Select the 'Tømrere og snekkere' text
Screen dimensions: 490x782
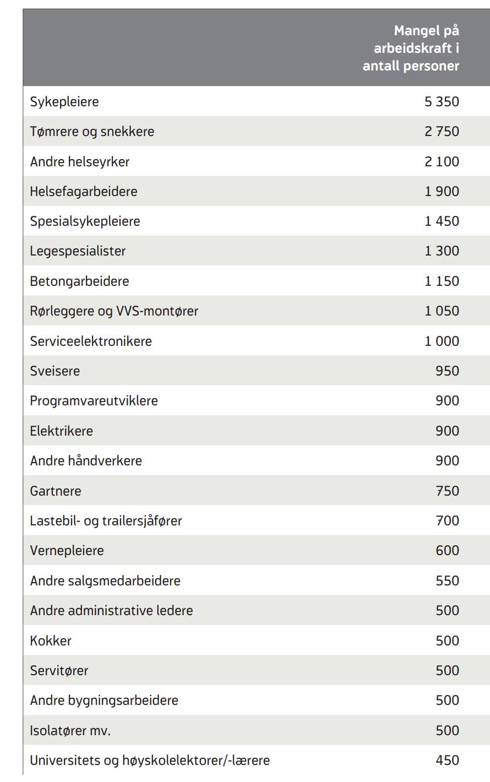[x=92, y=132]
